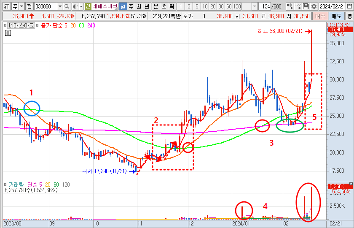Click the current price 36,900 with up arrow
The height and width of the screenshot is (228, 354).
coord(24,16)
